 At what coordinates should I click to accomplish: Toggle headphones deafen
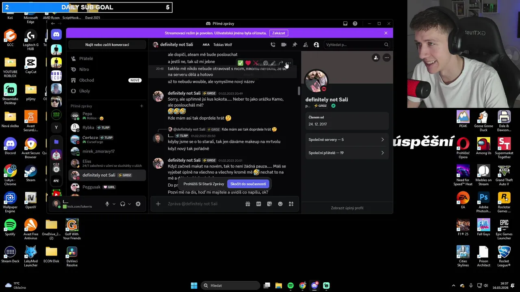click(123, 204)
